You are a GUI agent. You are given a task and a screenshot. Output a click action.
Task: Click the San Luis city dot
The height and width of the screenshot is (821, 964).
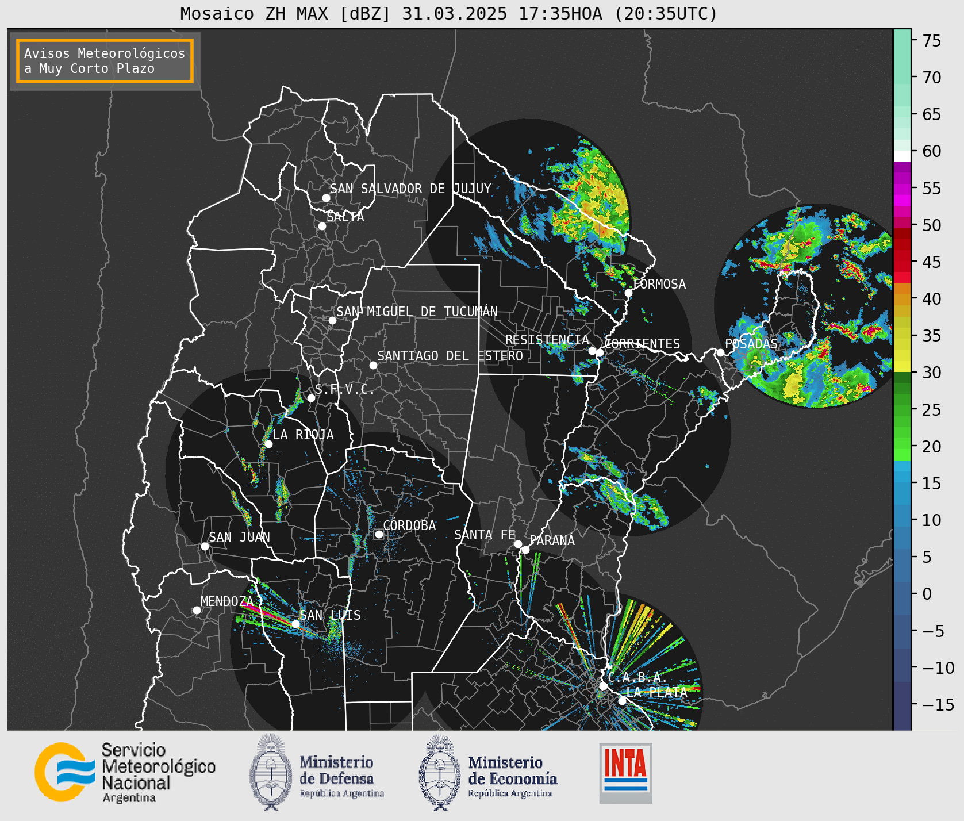(295, 624)
